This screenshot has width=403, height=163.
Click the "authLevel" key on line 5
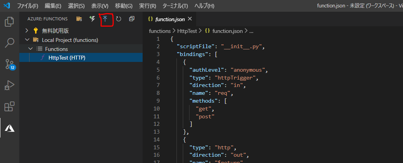tap(207, 70)
